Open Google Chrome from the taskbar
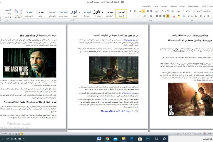Screen dimensions: 213x142 pyautogui.click(x=107, y=138)
